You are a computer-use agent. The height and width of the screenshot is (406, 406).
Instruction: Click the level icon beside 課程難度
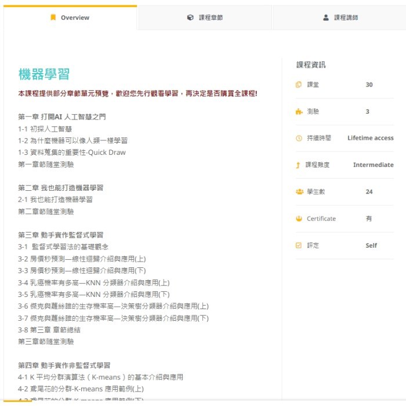[x=299, y=165]
